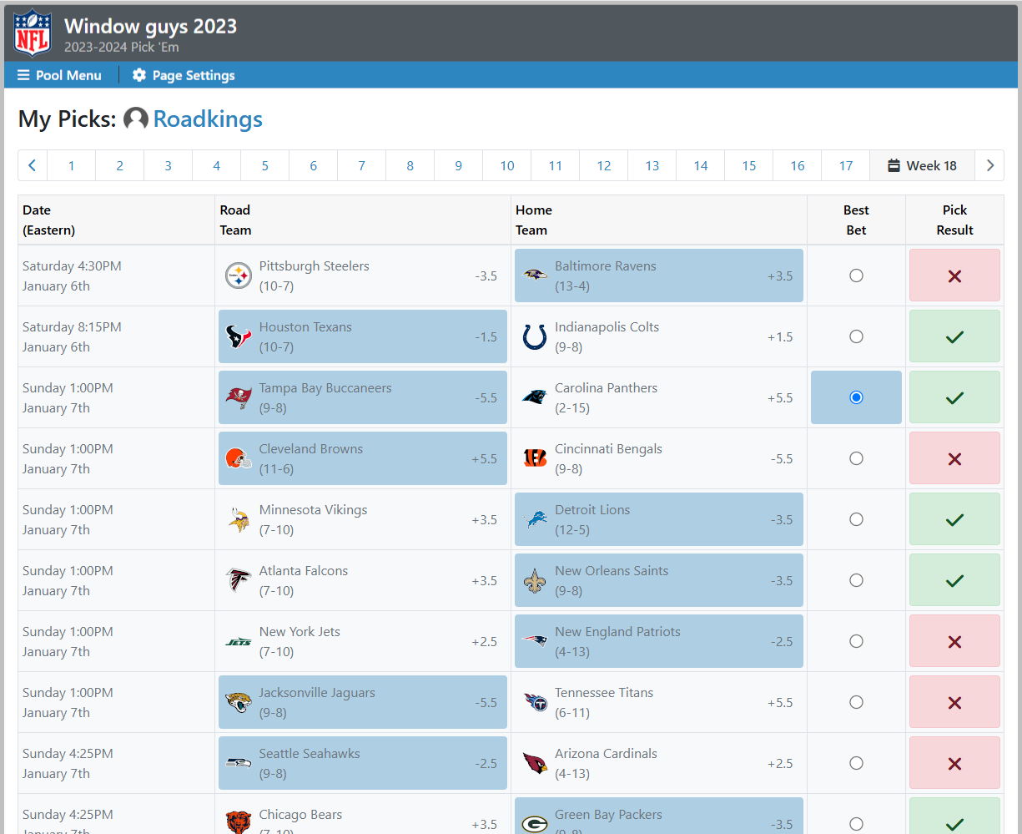The width and height of the screenshot is (1022, 834).
Task: Click the Cleveland Browns helmet logo
Action: pos(239,458)
